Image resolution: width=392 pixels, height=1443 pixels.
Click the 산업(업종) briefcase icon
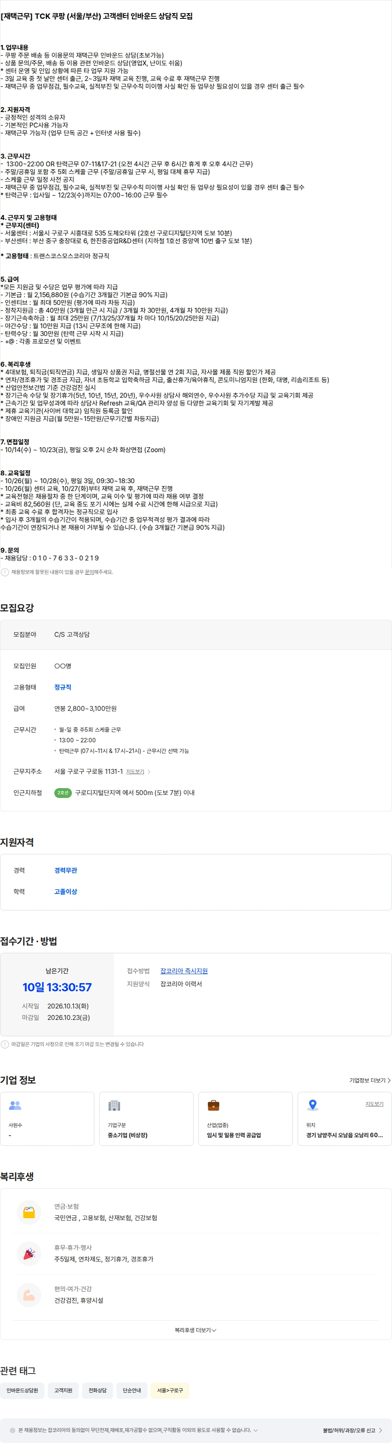coord(213,1105)
